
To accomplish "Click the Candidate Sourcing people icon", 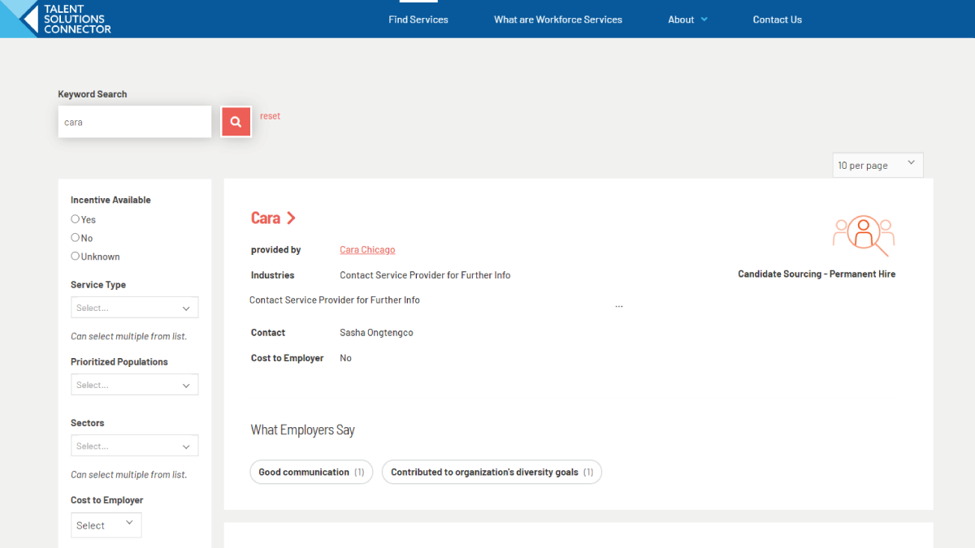I will point(863,235).
